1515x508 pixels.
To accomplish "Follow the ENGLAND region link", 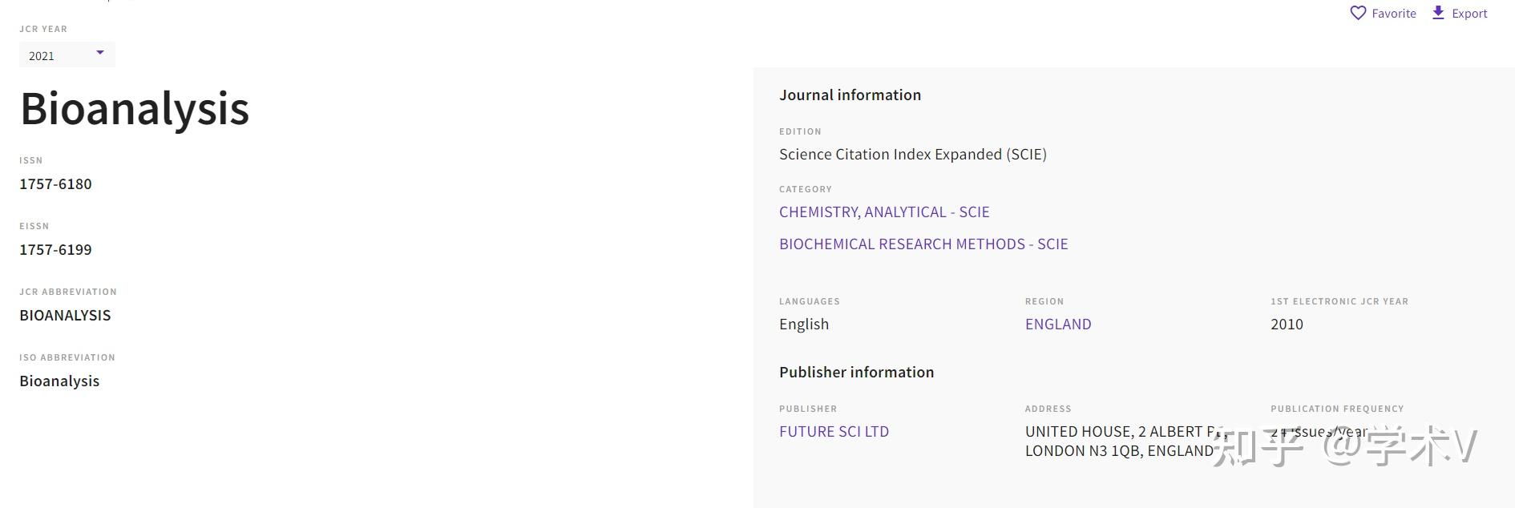I will tap(1058, 324).
